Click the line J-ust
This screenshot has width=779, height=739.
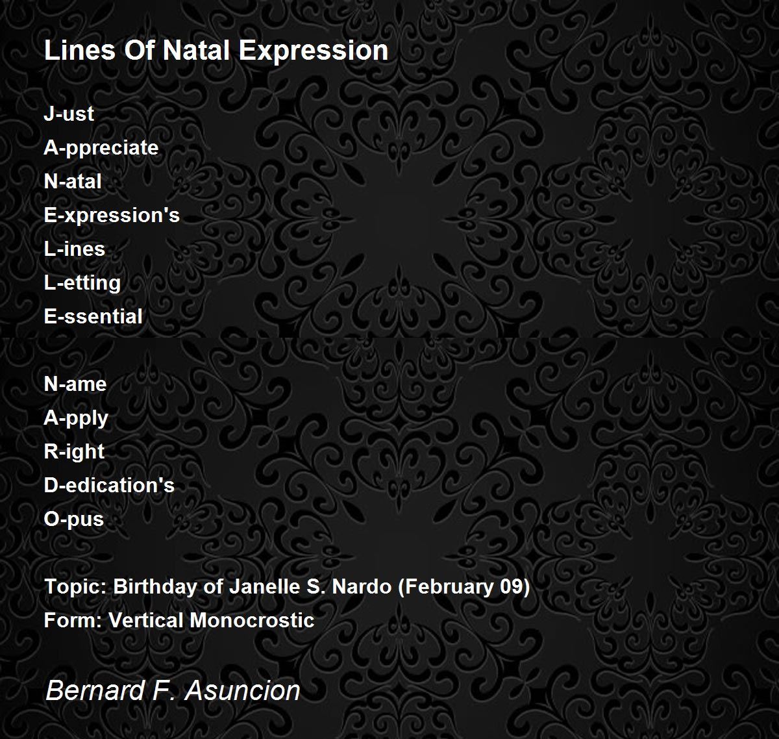pyautogui.click(x=69, y=114)
